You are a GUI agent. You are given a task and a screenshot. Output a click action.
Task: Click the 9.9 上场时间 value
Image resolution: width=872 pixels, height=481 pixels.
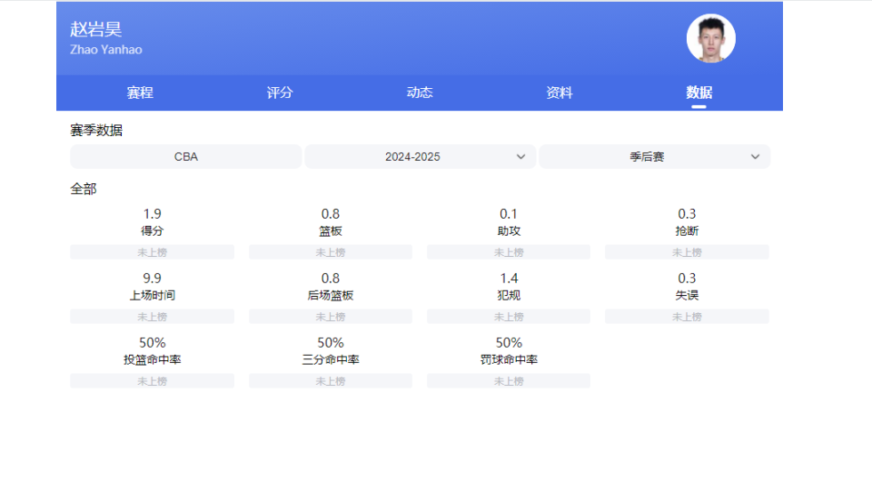pyautogui.click(x=152, y=279)
